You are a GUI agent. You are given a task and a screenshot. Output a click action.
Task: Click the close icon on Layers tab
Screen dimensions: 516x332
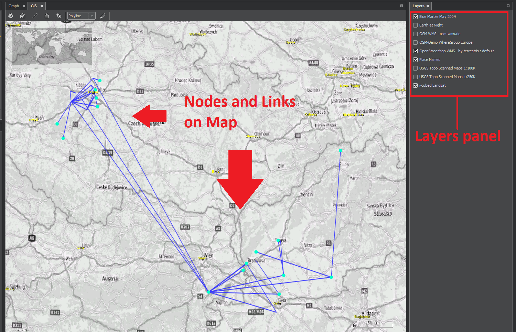pos(428,6)
